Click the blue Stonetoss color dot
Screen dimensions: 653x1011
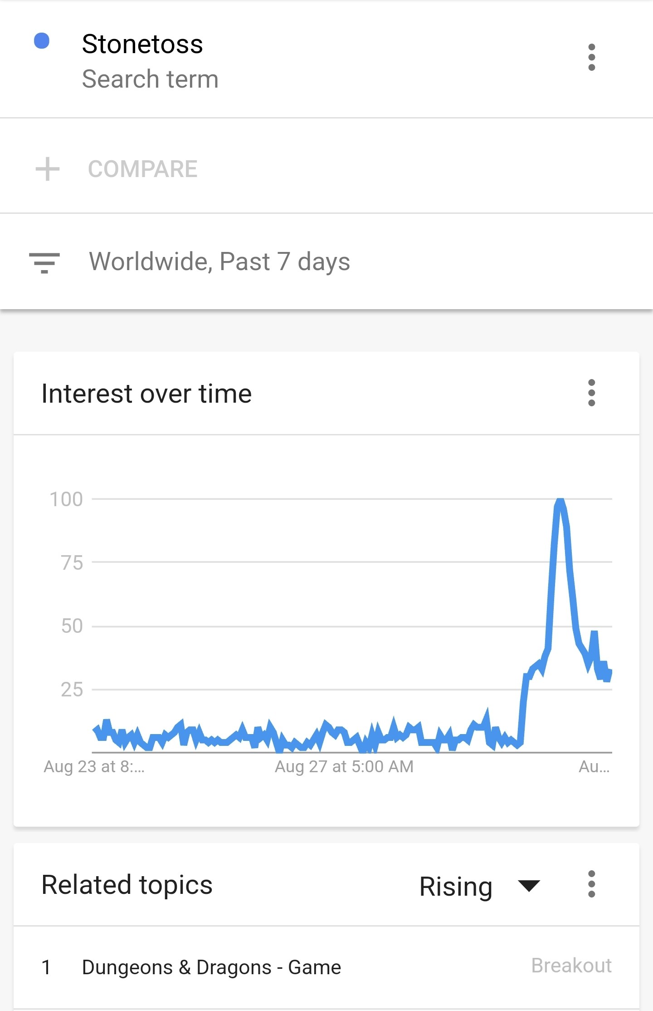42,41
